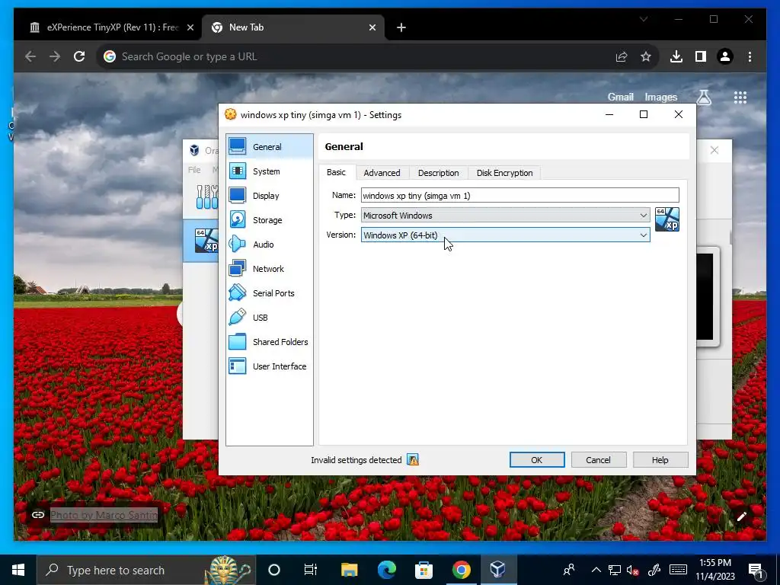Open the Network settings category
This screenshot has width=780, height=585.
(269, 269)
